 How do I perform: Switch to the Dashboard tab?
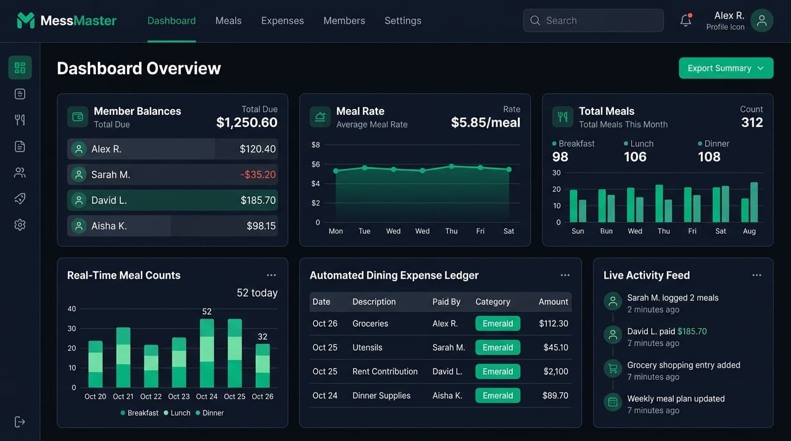171,21
